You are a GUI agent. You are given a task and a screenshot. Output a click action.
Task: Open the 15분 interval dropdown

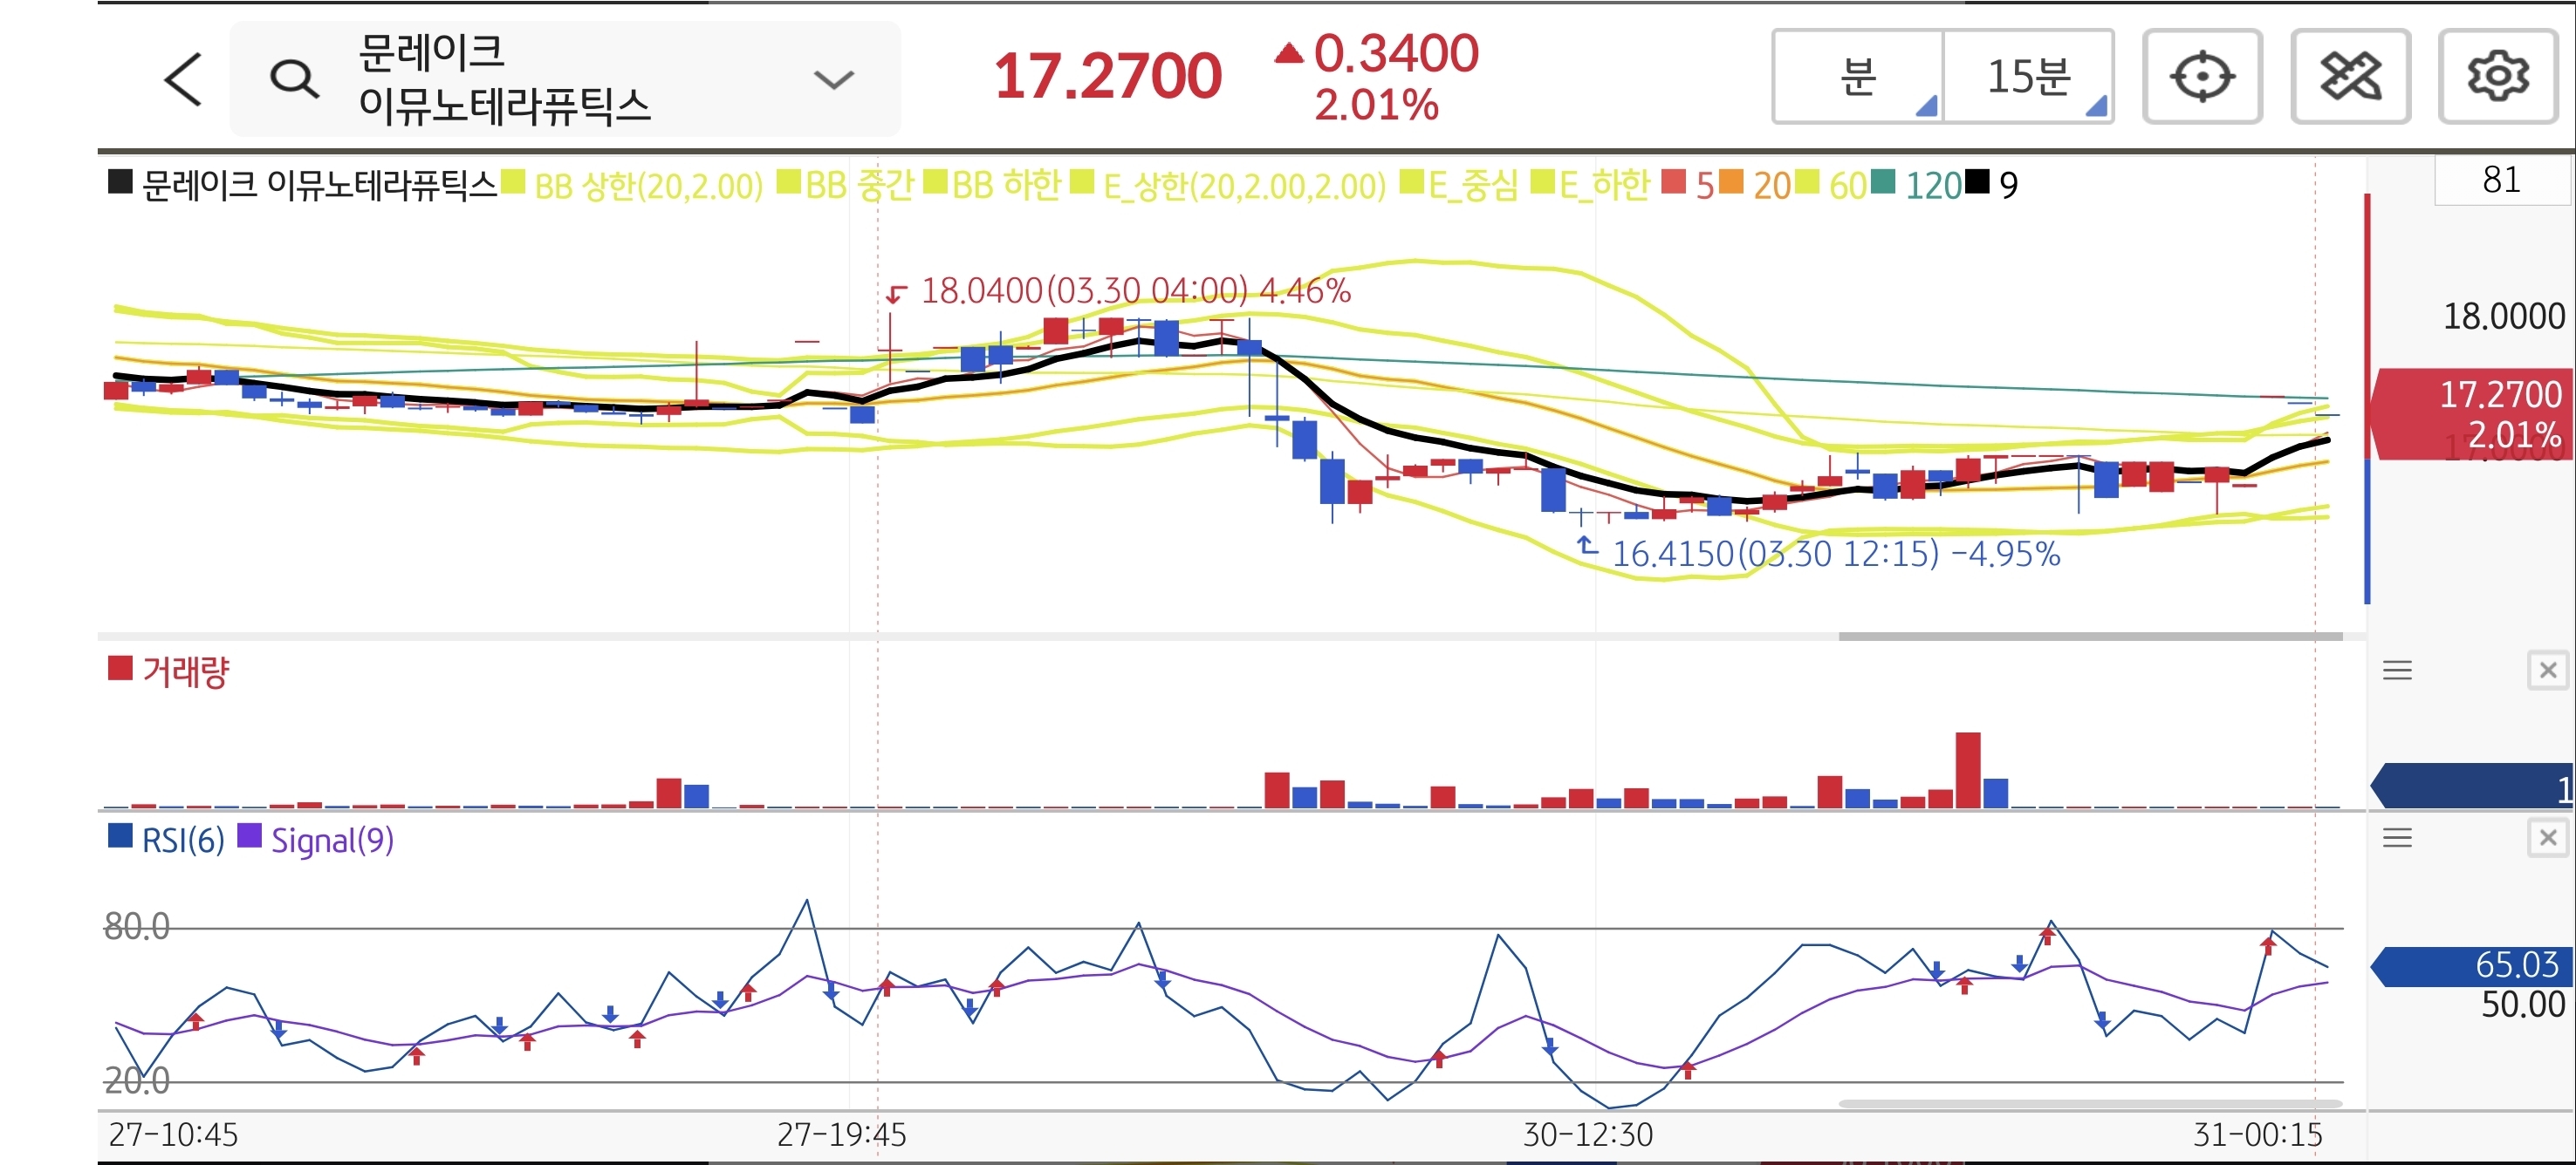coord(2028,77)
